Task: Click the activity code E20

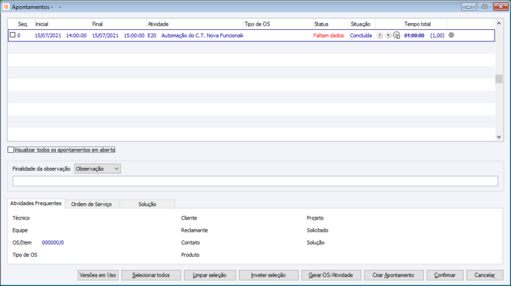Action: click(152, 35)
